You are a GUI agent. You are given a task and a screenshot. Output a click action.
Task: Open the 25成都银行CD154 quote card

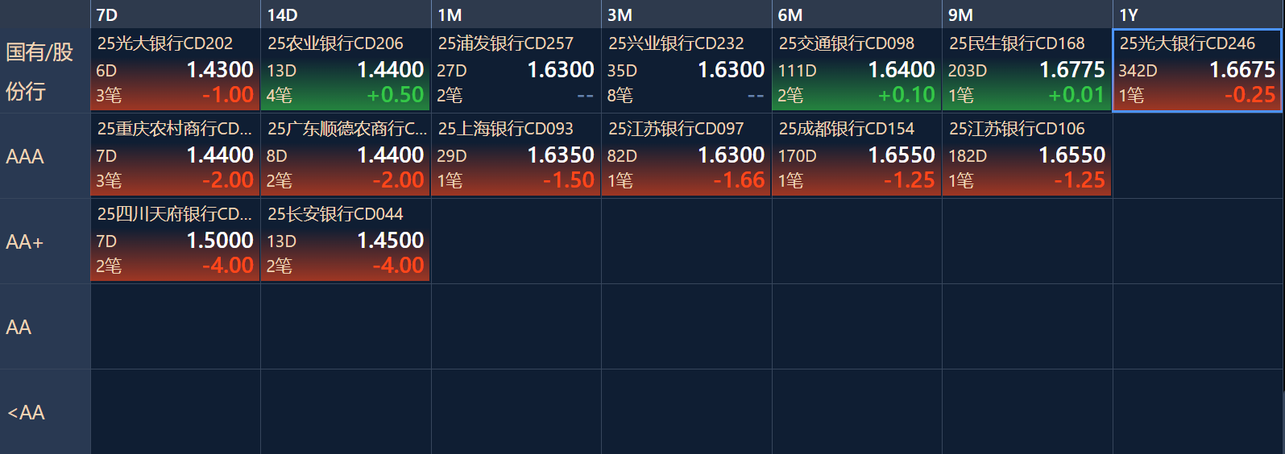point(856,155)
